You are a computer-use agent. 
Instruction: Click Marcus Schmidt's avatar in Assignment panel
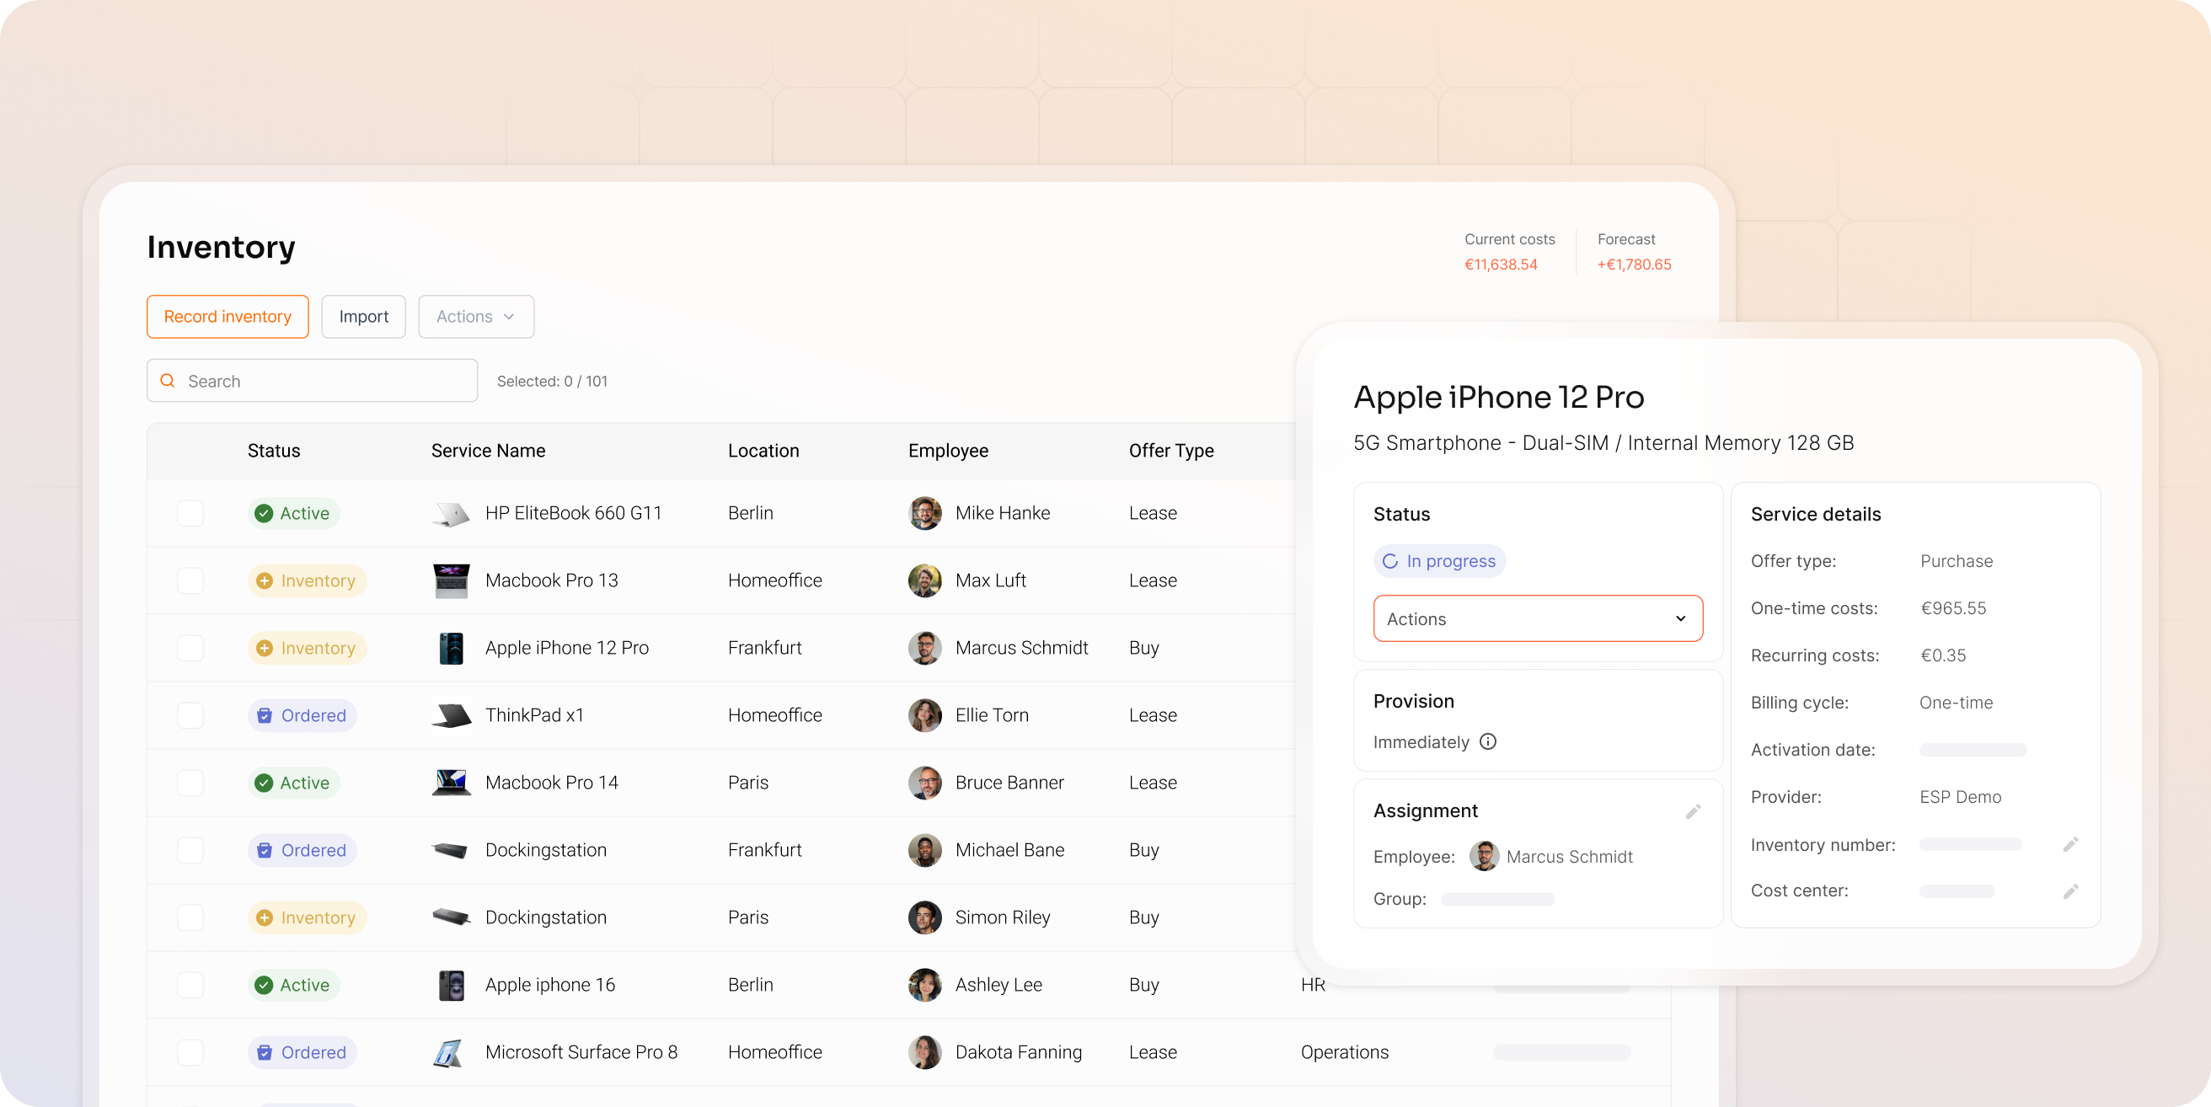click(x=1484, y=857)
